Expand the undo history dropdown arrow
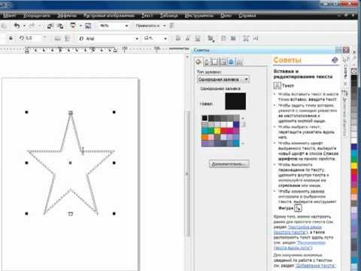The width and height of the screenshot is (361, 271). [x=24, y=26]
